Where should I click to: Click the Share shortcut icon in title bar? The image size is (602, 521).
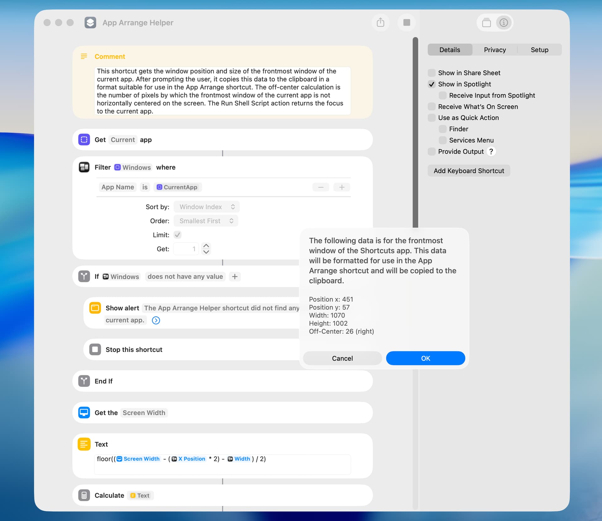[380, 23]
